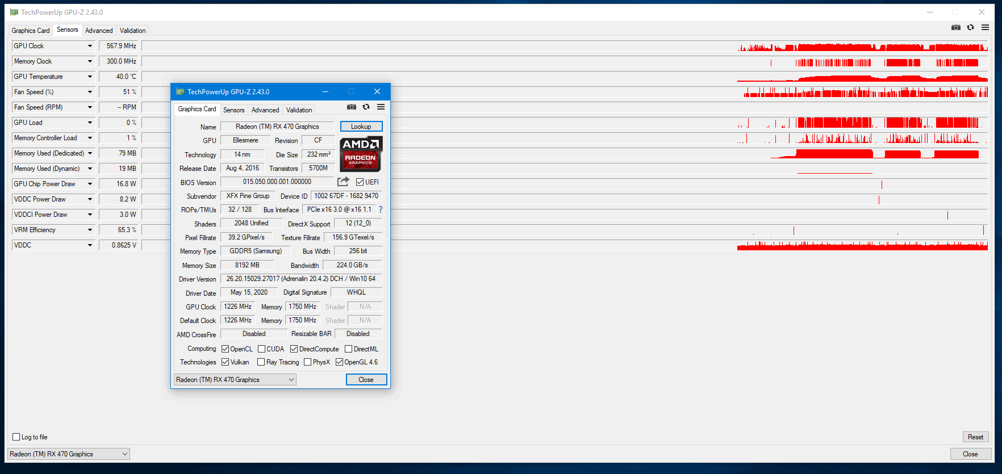Image resolution: width=1002 pixels, height=474 pixels.
Task: Switch to the Validation tab in the front window
Action: pyautogui.click(x=299, y=110)
